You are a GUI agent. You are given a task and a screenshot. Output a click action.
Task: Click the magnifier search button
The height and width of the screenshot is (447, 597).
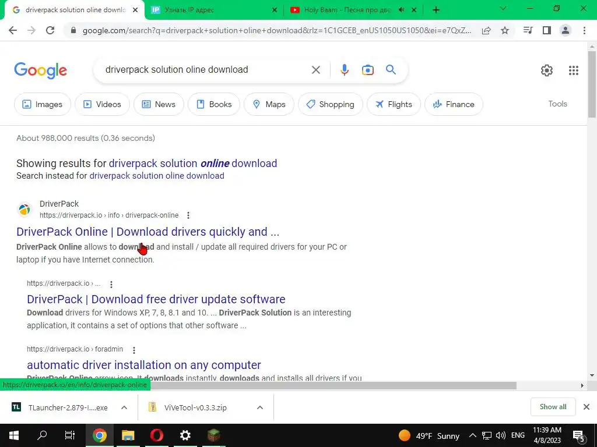(391, 70)
